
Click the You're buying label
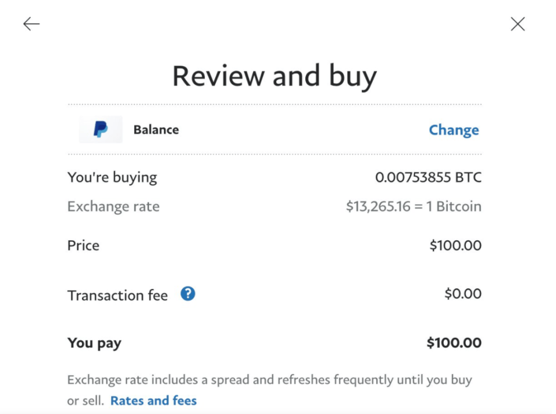[112, 177]
